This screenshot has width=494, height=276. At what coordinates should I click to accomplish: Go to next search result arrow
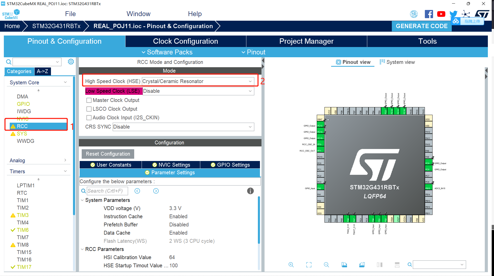[156, 191]
